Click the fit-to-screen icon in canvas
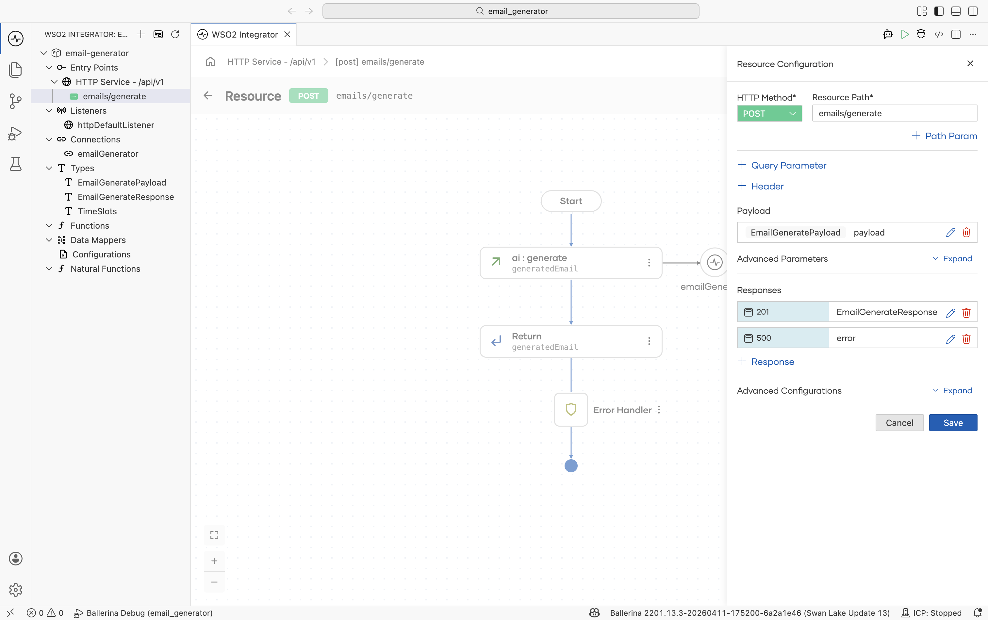The image size is (988, 620). [x=214, y=535]
